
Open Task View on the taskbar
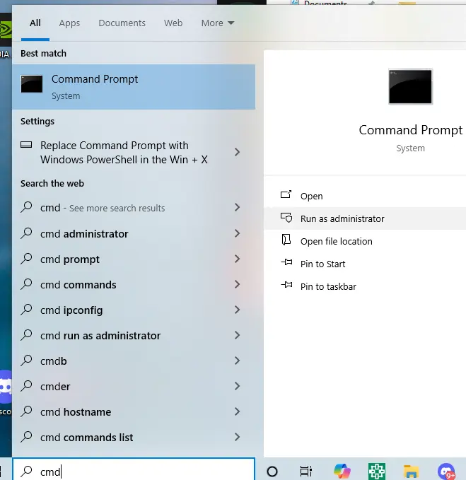(x=306, y=471)
